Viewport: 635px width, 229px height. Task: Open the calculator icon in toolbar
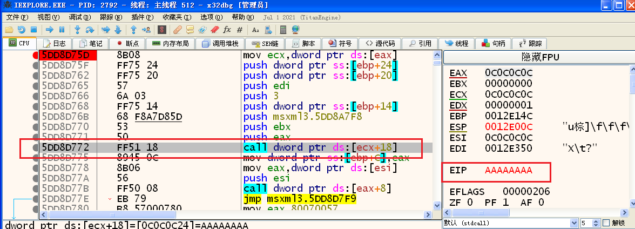click(x=283, y=30)
